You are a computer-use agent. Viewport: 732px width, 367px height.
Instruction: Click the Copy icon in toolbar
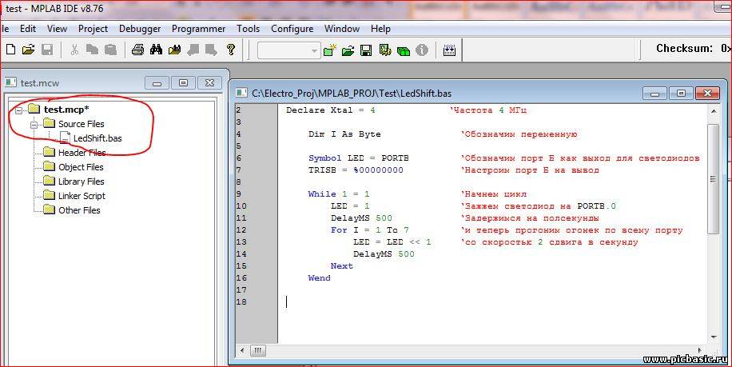(93, 50)
